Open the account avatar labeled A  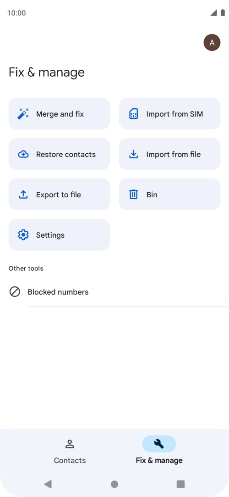click(212, 43)
